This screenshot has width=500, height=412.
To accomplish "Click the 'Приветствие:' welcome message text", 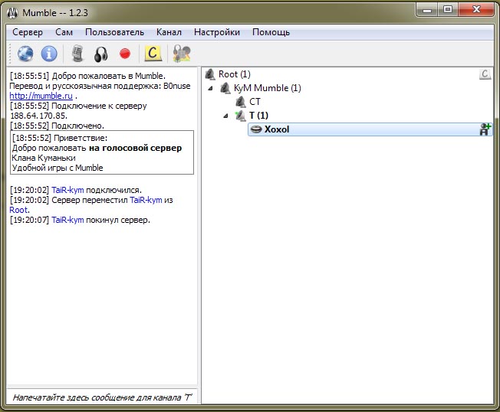I will pos(81,138).
